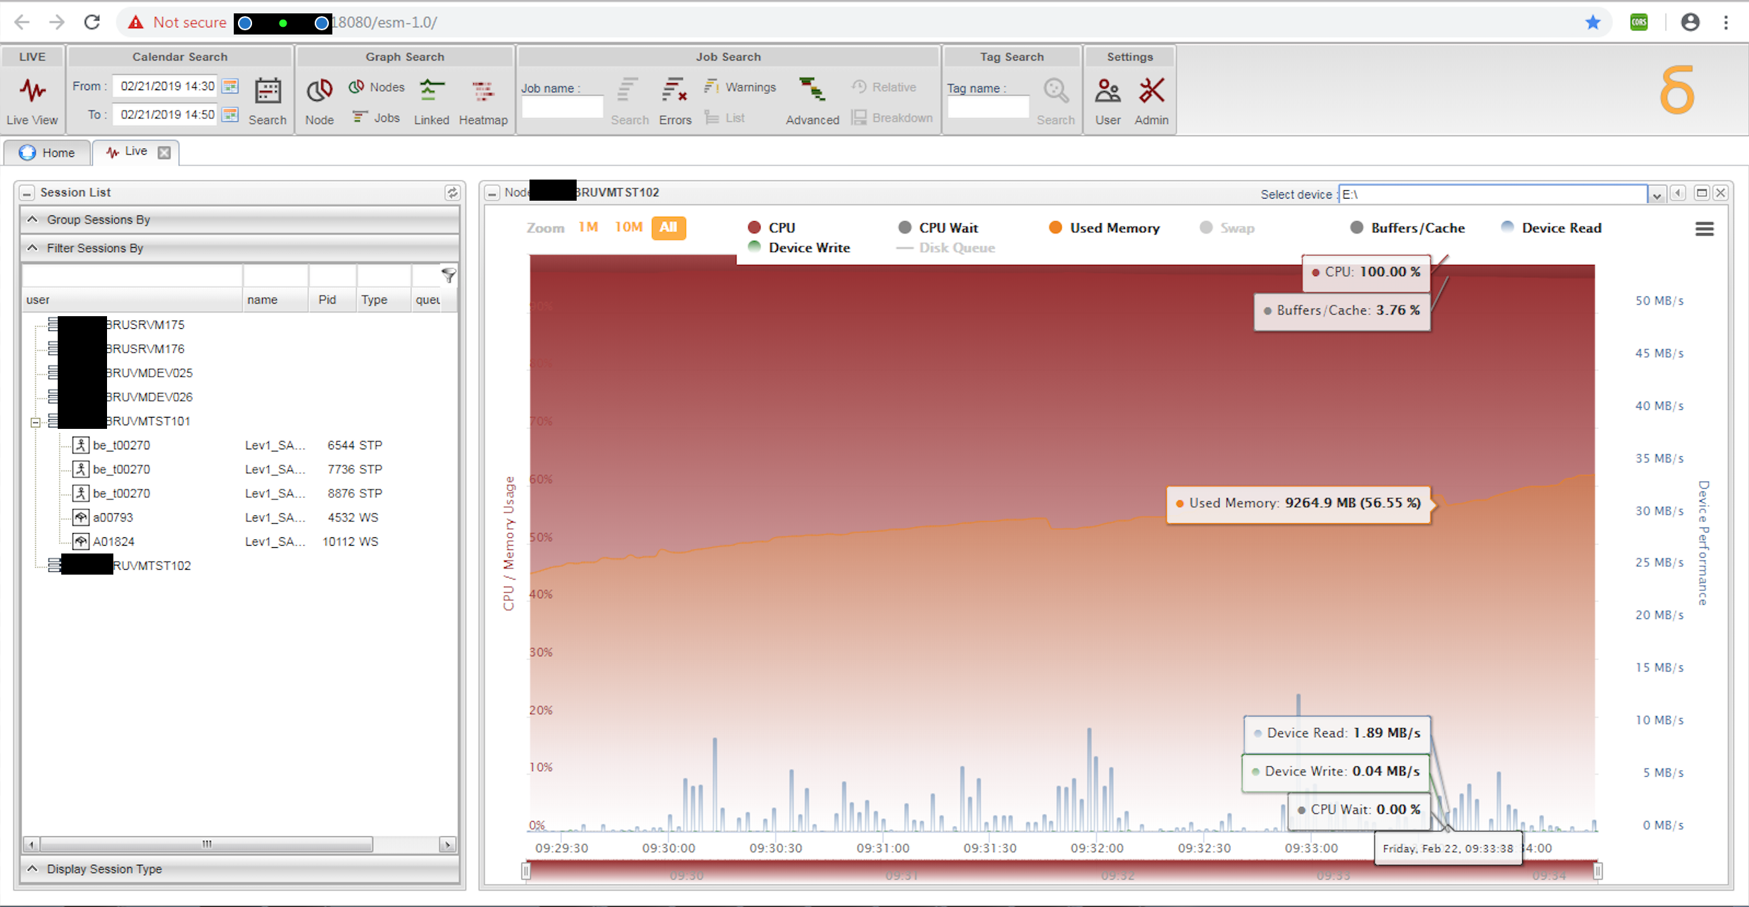Set chart zoom to 10M
The width and height of the screenshot is (1749, 907).
point(628,227)
